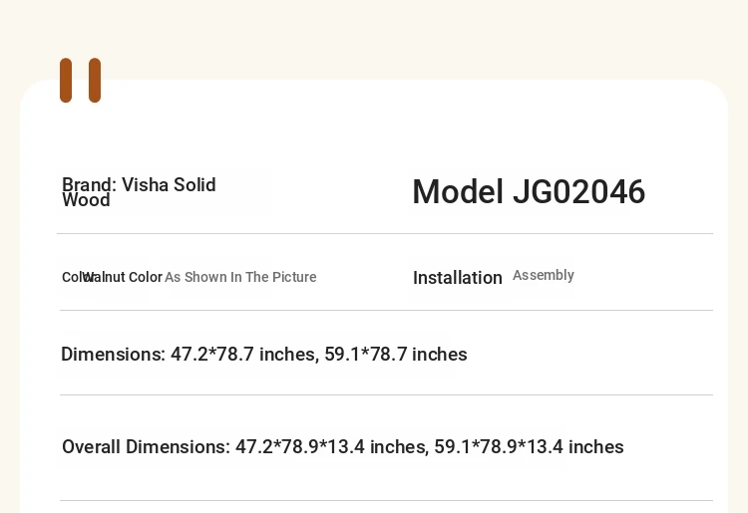The image size is (748, 513).
Task: Click the 'Installation' label
Action: 458,278
